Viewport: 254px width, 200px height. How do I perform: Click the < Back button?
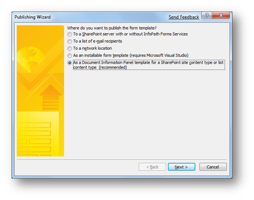(x=152, y=167)
